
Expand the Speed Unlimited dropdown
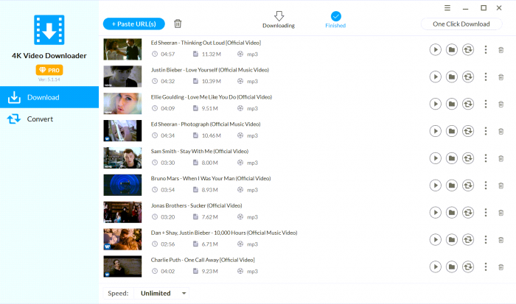160,293
